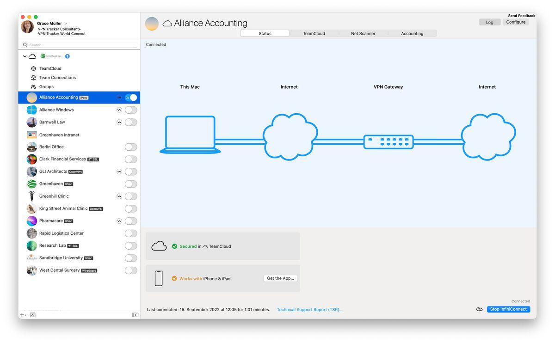Click the Stop InfiniConnect button

[x=508, y=309]
